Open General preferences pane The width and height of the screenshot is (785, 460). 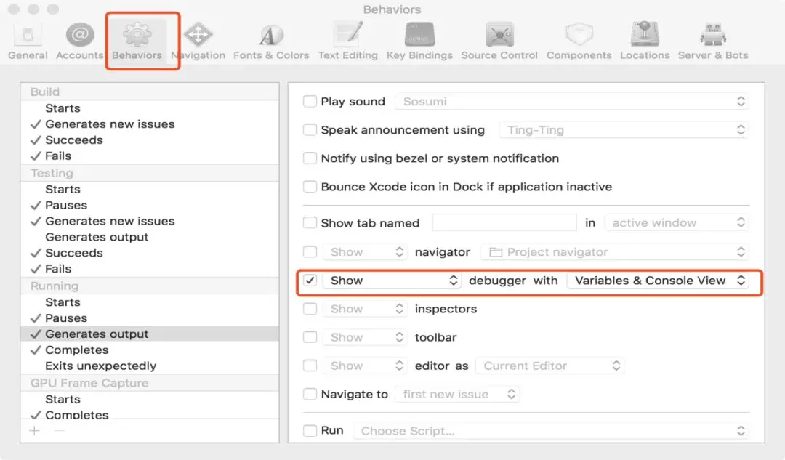(x=28, y=41)
